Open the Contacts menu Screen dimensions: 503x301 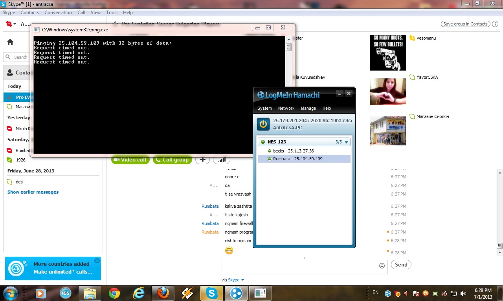coord(30,13)
